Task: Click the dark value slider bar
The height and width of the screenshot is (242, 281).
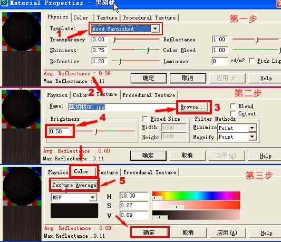Action: point(196,215)
